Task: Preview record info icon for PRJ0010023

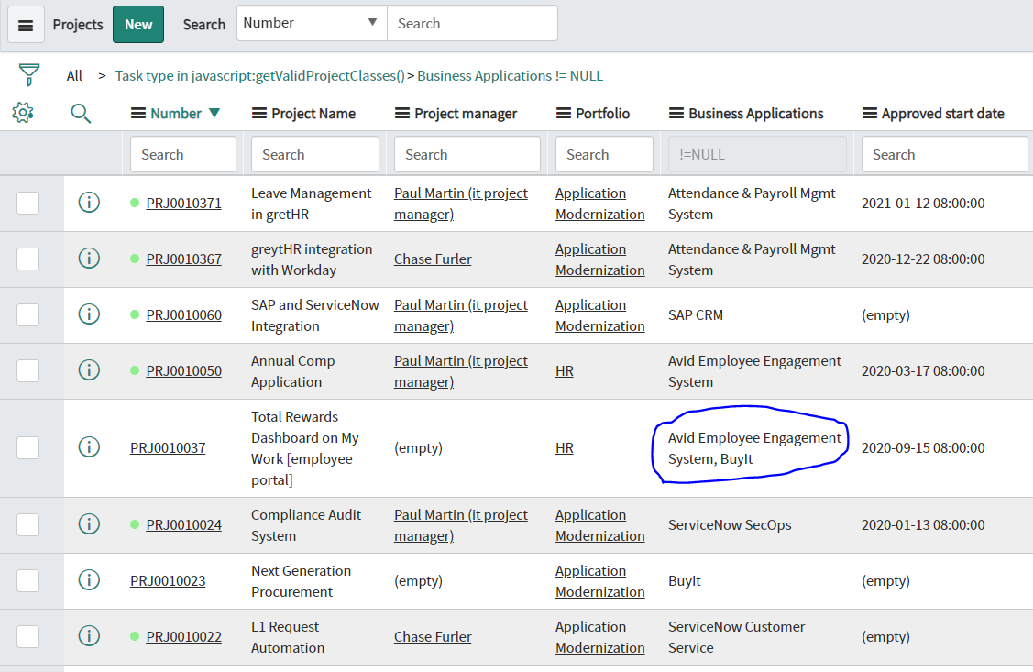Action: [x=89, y=580]
